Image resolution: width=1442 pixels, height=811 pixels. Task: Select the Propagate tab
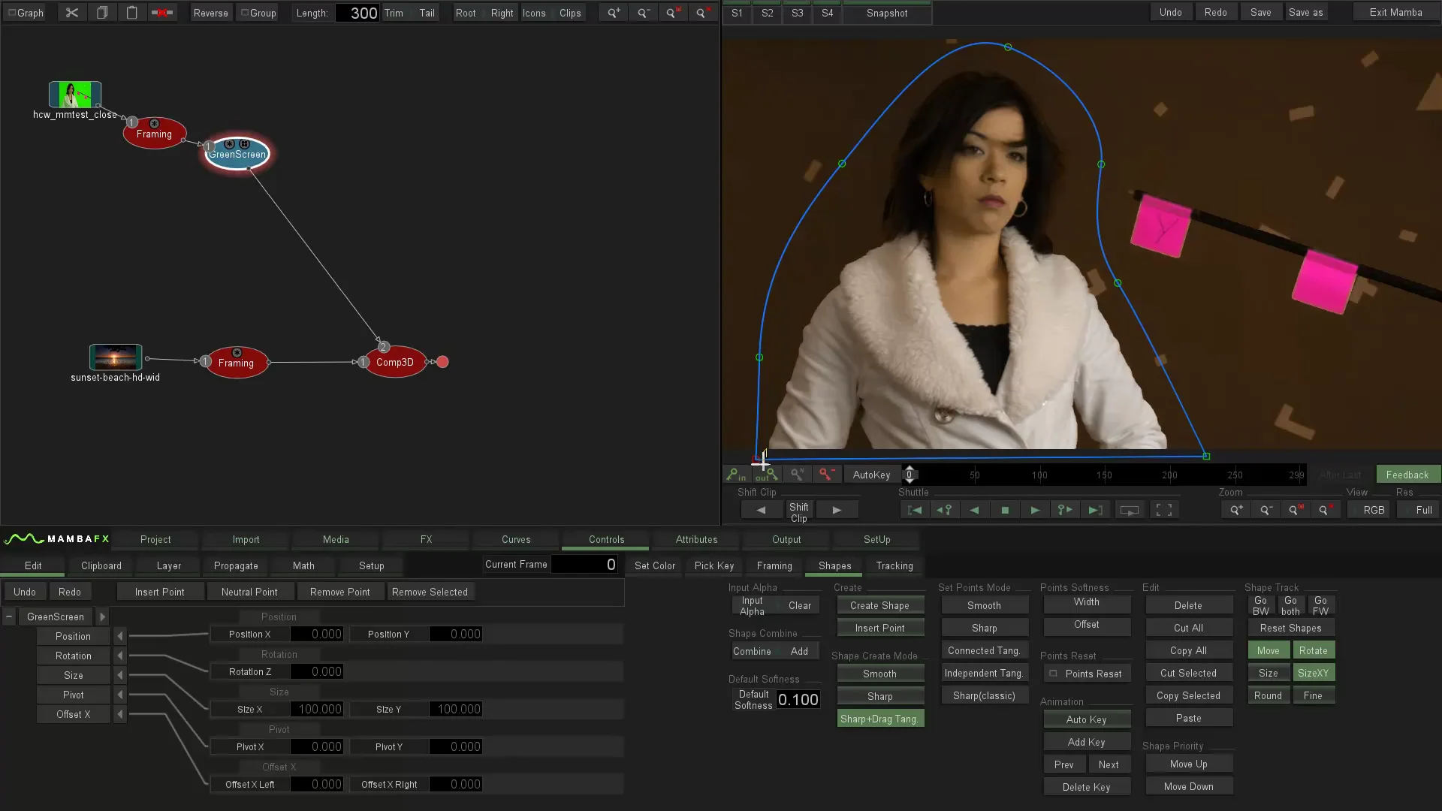coord(236,565)
